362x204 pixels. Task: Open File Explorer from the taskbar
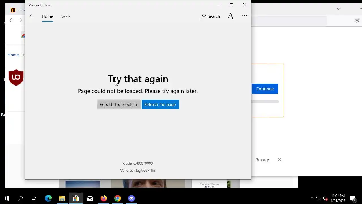(x=62, y=198)
